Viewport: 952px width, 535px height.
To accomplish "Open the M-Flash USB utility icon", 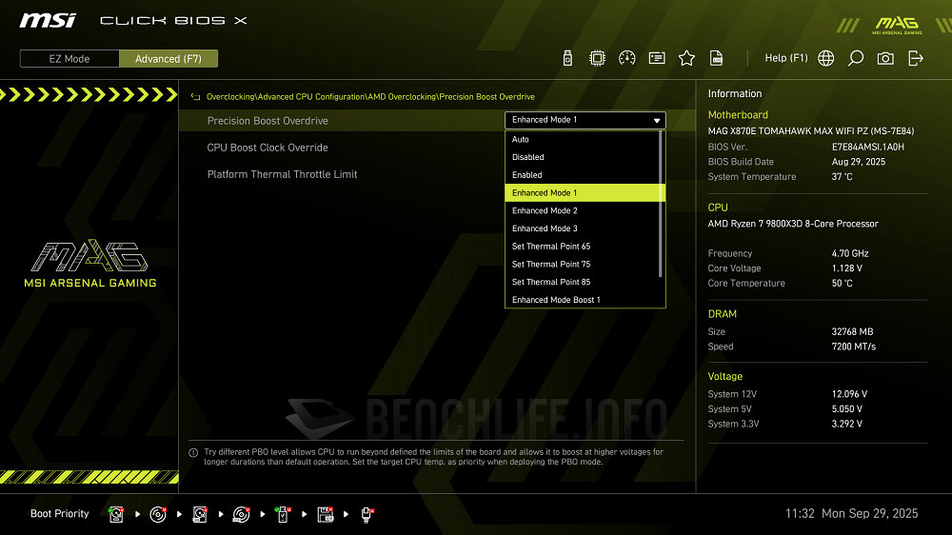I will click(x=568, y=58).
